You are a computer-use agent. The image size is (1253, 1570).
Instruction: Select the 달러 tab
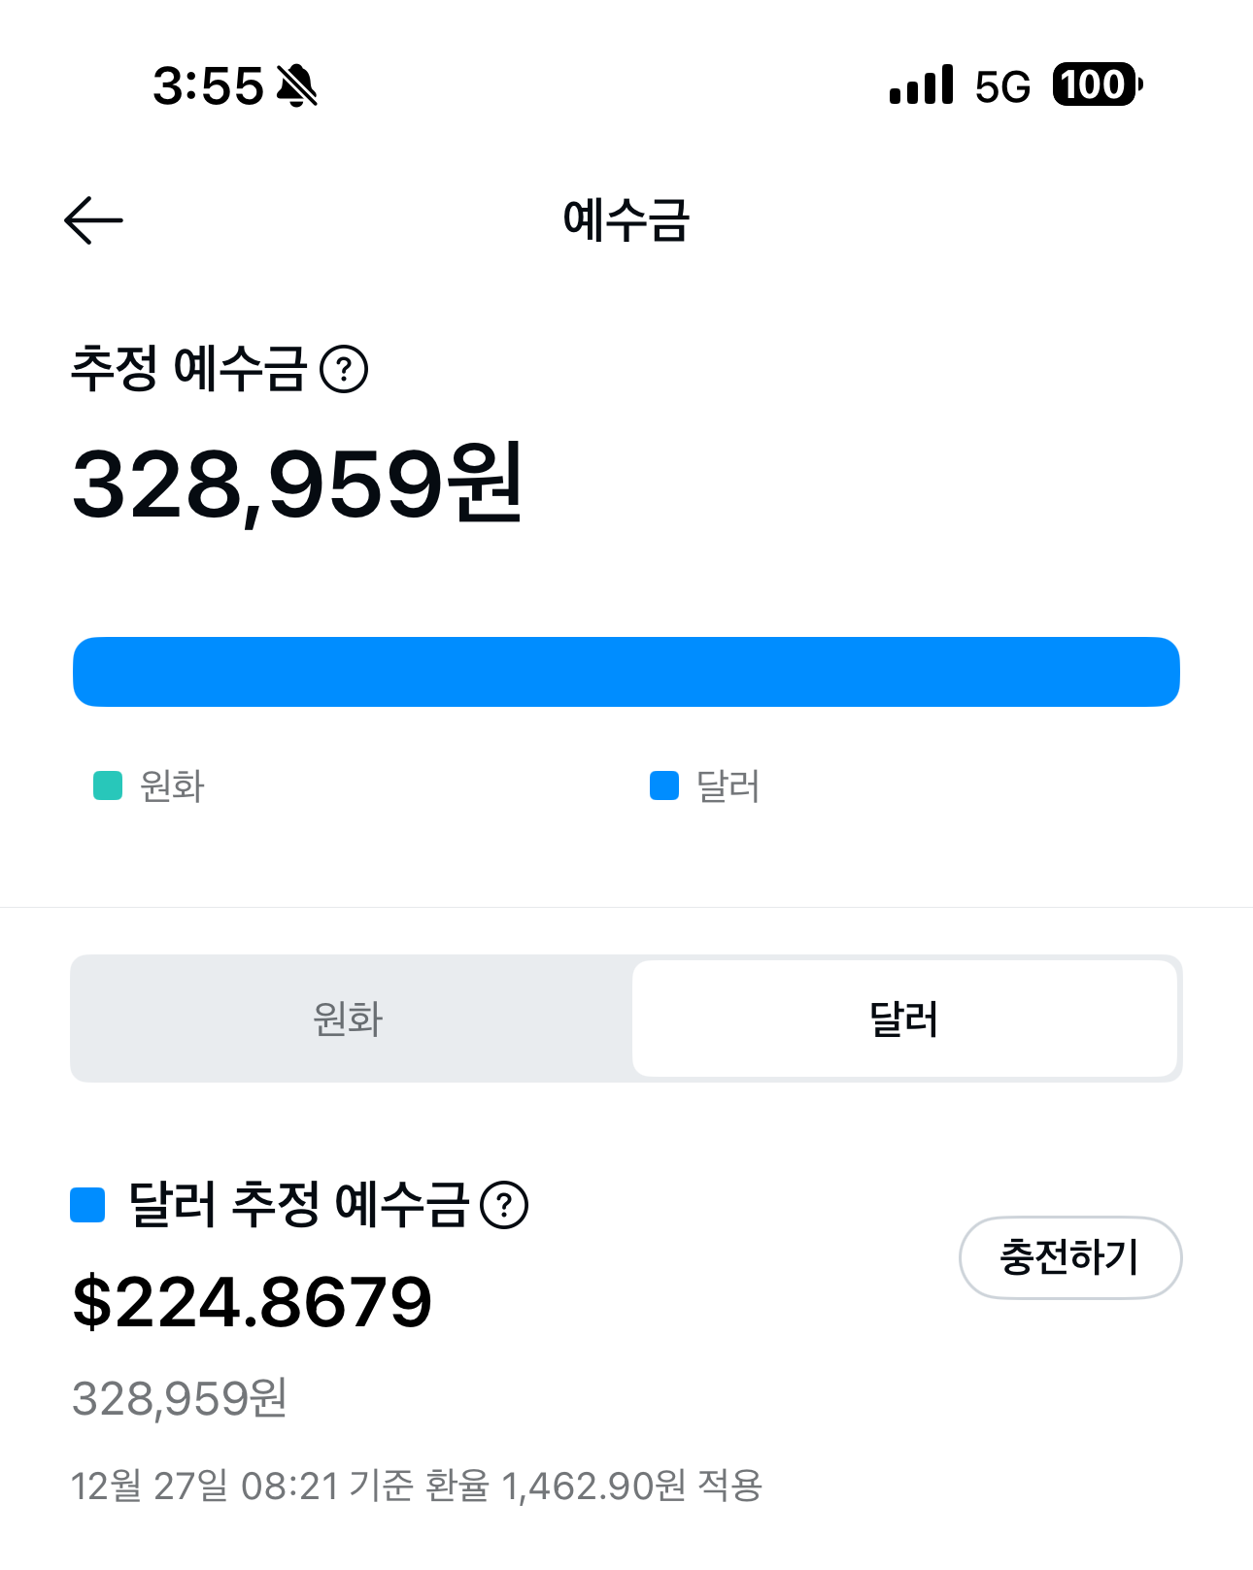pos(904,1019)
